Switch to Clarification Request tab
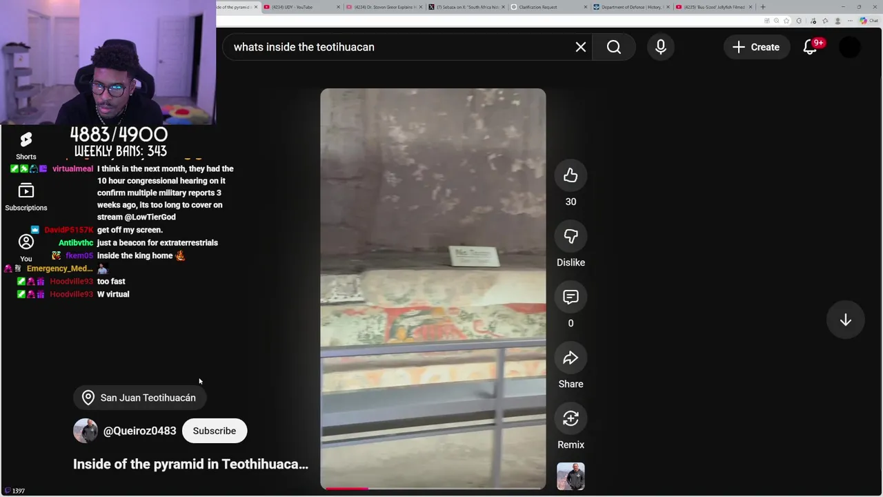The image size is (883, 497). (x=548, y=7)
